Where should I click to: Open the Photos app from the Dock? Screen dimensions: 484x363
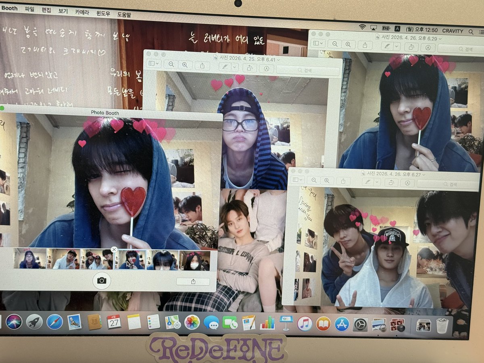[192, 322]
